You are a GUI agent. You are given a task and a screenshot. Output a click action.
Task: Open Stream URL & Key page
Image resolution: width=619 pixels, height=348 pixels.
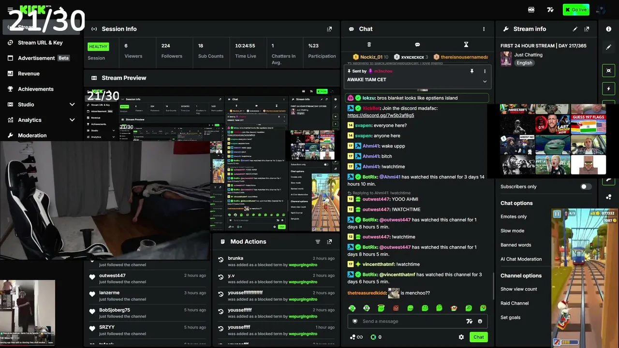[41, 43]
